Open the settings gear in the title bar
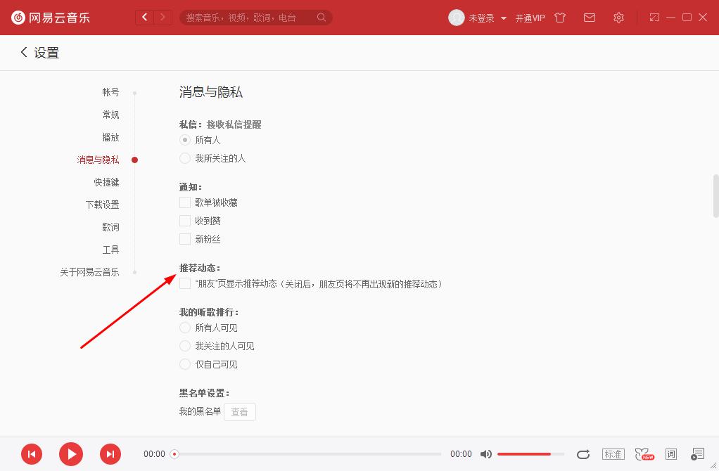Viewport: 719px width, 471px height. coord(618,18)
